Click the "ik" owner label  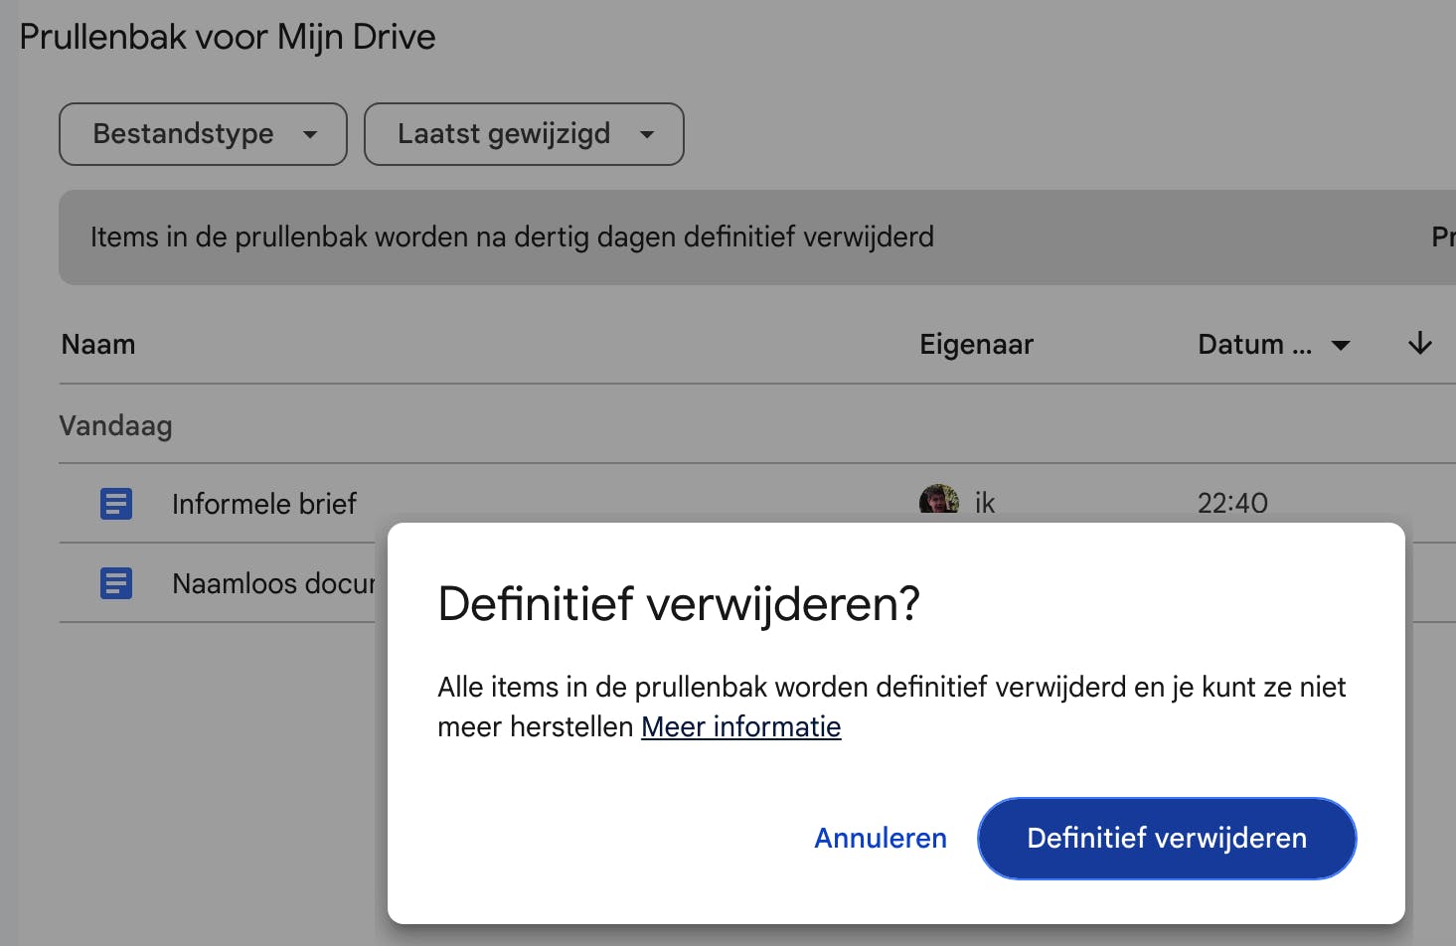pyautogui.click(x=985, y=504)
